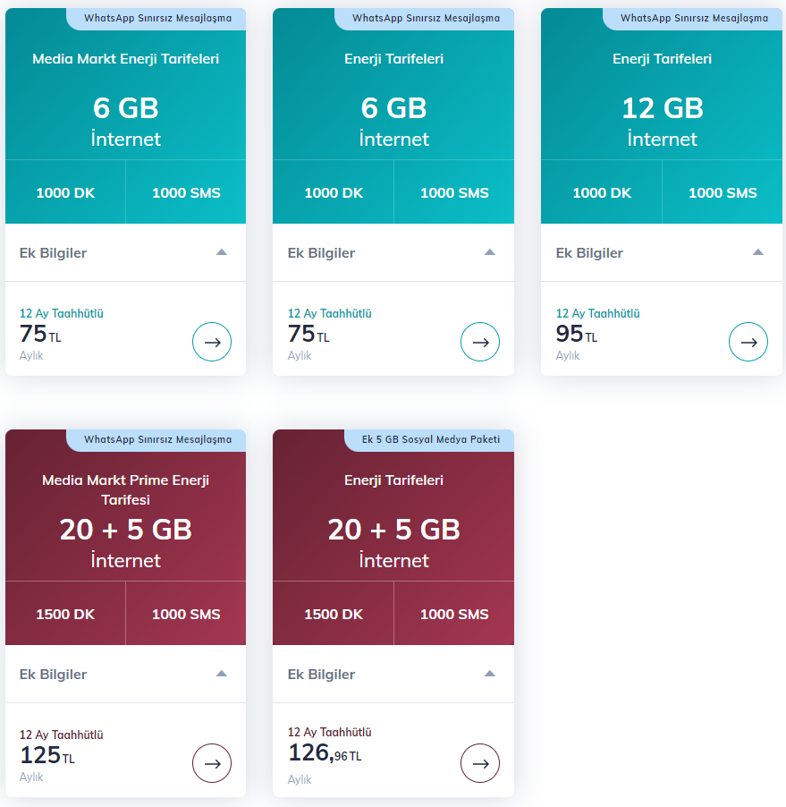Click arrow icon on middle 6 GB Enerji card
Screen dimensions: 786x807
[480, 342]
